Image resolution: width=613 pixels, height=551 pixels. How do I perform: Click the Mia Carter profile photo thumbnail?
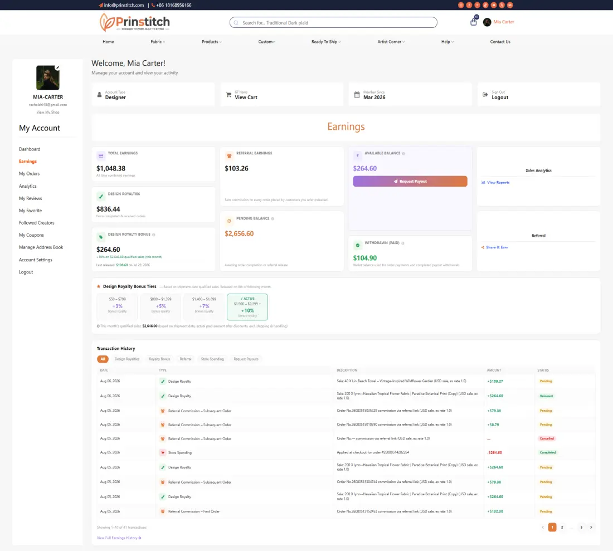48,78
